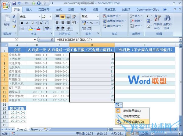Open the 插入 ribbon tab
Viewport: 183px width, 136px height.
[29, 9]
